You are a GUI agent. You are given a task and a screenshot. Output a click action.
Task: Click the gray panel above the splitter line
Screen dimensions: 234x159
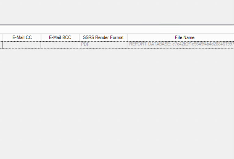tap(117, 12)
